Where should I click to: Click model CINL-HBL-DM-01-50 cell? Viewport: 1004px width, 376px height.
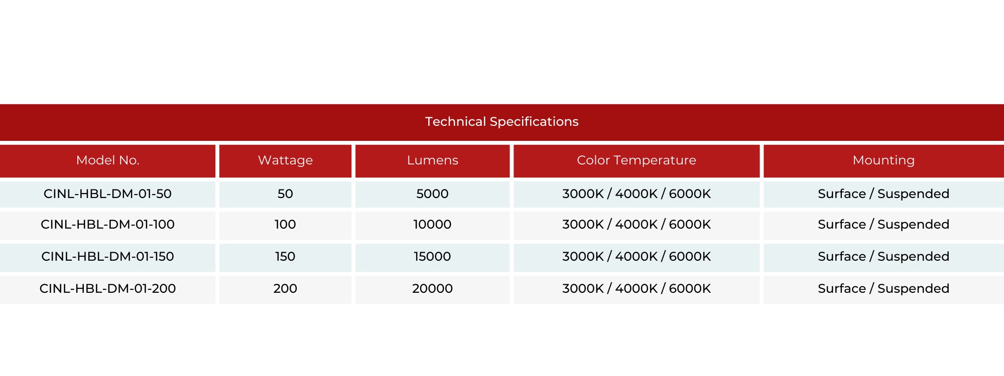pyautogui.click(x=107, y=194)
